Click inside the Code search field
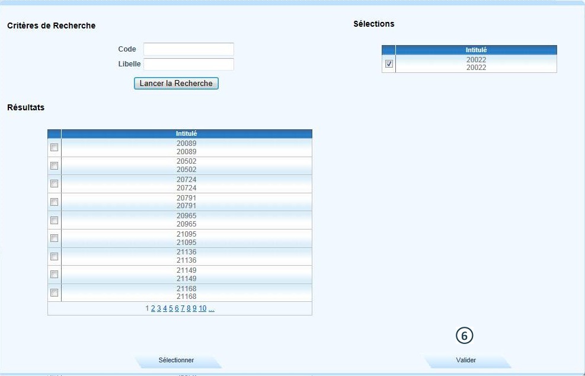Image resolution: width=585 pixels, height=376 pixels. [188, 49]
